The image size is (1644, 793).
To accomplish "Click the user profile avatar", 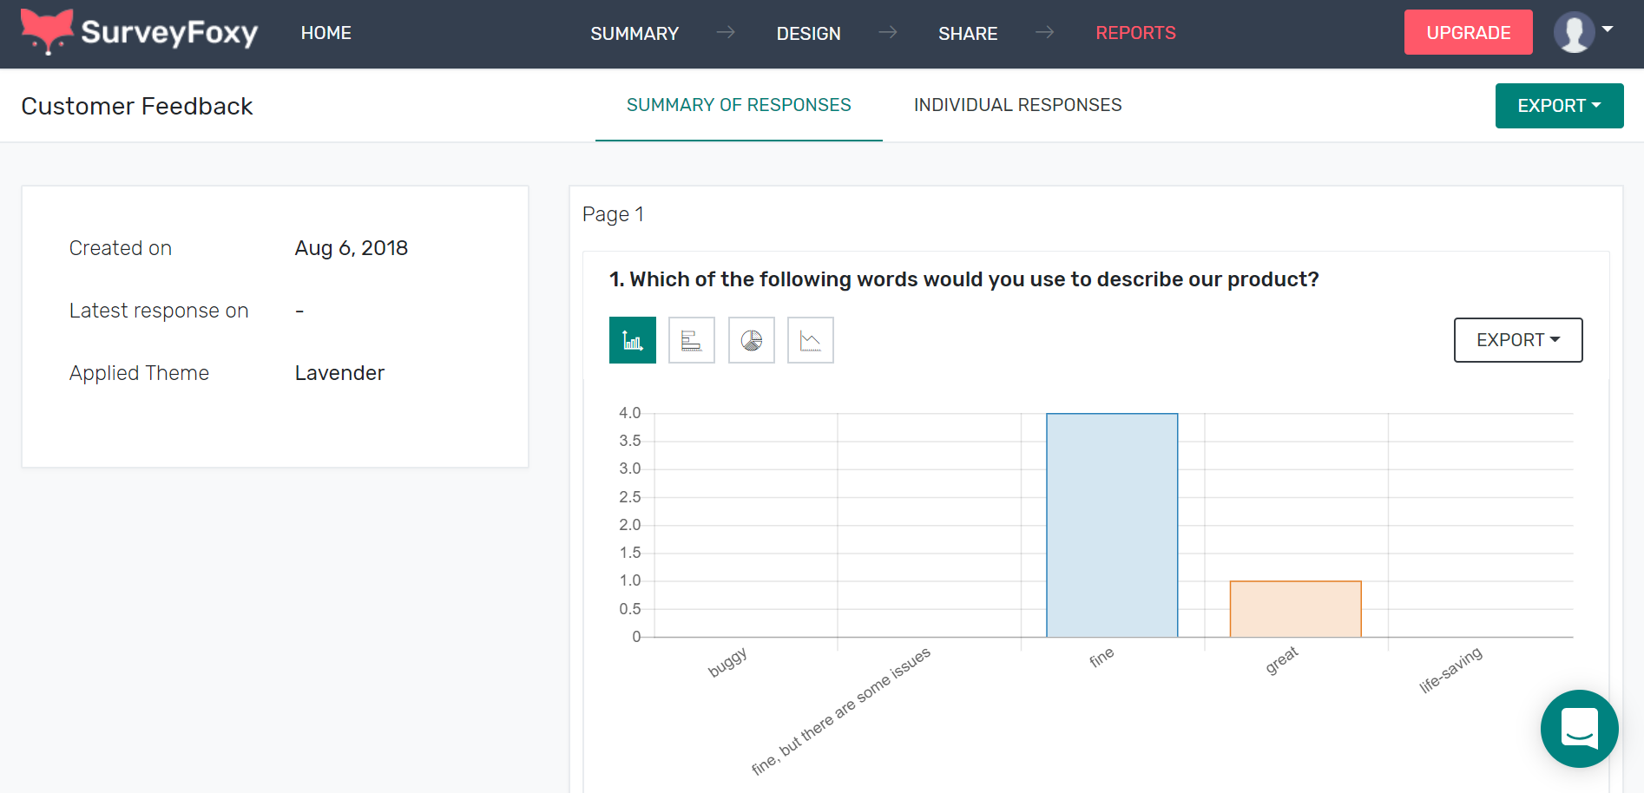I will click(x=1573, y=33).
